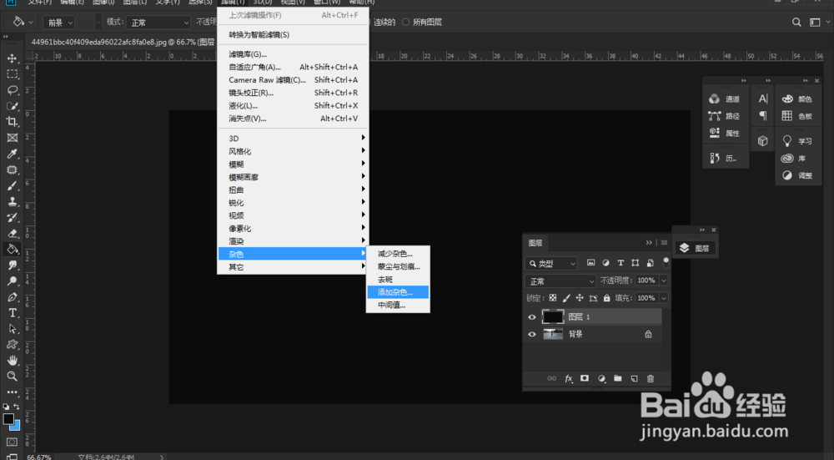Click the background color swatch

pyautogui.click(x=16, y=427)
